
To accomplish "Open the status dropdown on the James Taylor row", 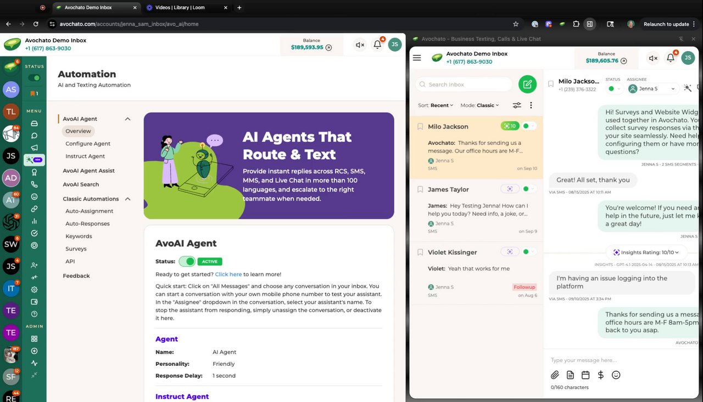I will pyautogui.click(x=529, y=189).
